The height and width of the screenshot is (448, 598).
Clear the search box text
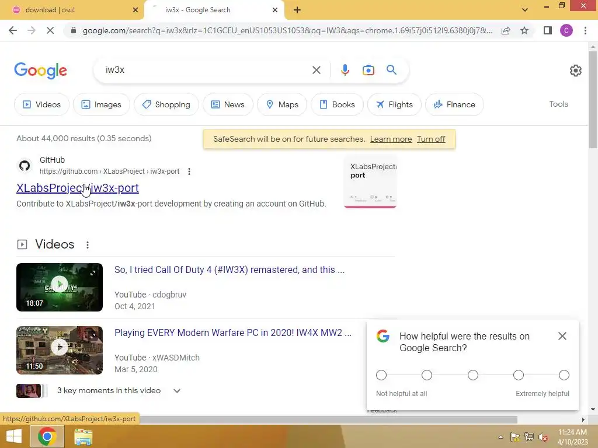click(316, 70)
